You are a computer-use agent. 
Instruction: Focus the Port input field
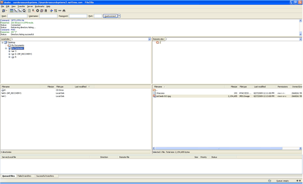tap(98, 16)
